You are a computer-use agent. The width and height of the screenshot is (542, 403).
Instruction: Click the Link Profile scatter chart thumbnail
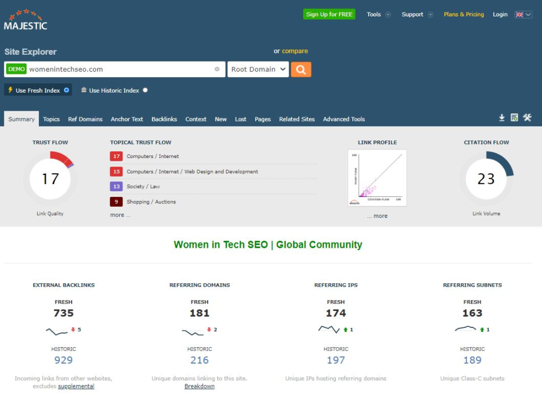point(377,178)
